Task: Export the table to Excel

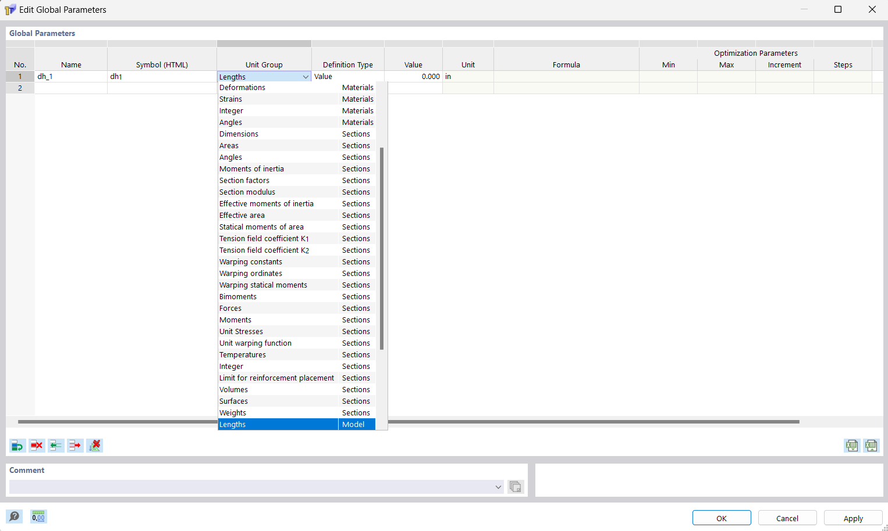Action: pyautogui.click(x=871, y=445)
